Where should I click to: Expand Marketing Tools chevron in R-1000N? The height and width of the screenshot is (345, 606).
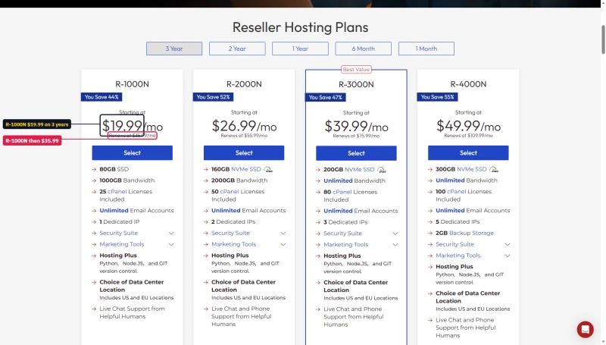pos(171,244)
